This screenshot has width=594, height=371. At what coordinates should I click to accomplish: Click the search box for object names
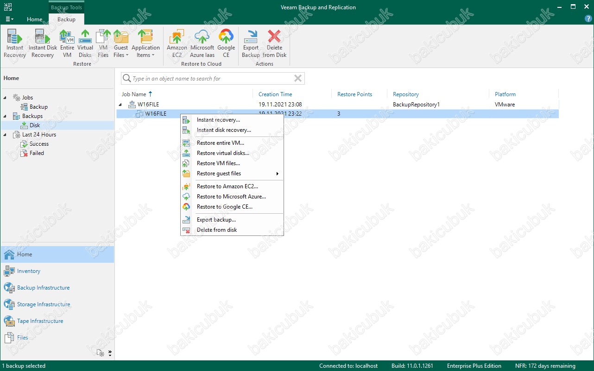click(x=213, y=79)
